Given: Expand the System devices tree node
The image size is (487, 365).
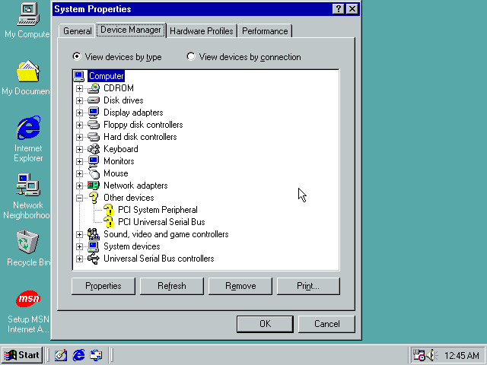Looking at the screenshot, I should [79, 246].
